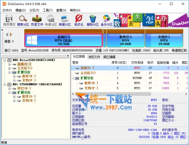Open the 硬盘(D) menu
189x145 pixels.
(x=21, y=10)
